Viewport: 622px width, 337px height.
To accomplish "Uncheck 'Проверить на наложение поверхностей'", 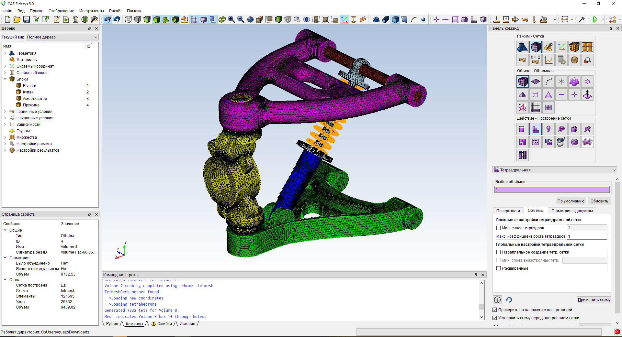I will click(495, 310).
